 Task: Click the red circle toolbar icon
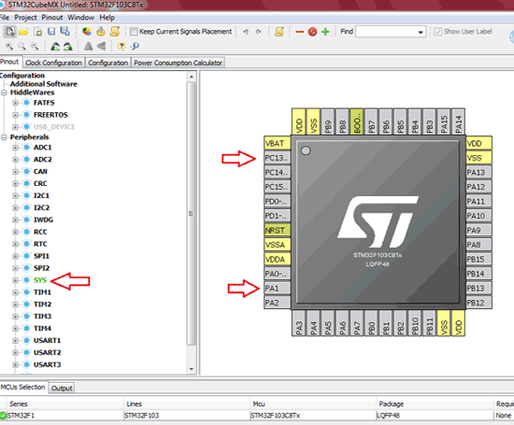tap(312, 32)
